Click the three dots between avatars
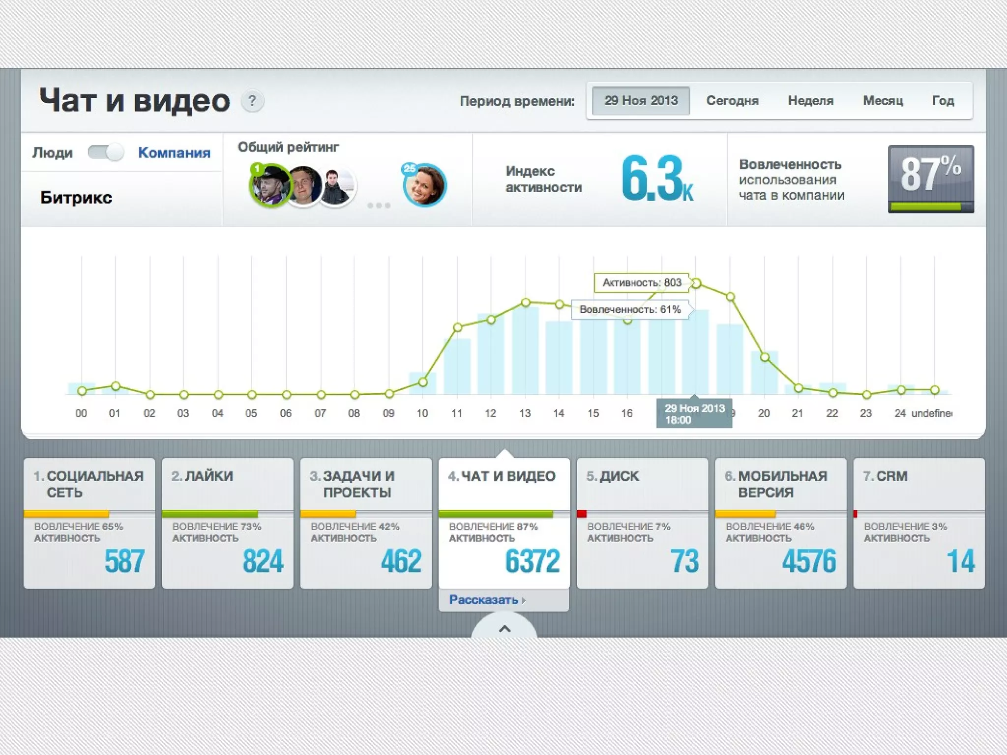The width and height of the screenshot is (1007, 755). pos(379,205)
